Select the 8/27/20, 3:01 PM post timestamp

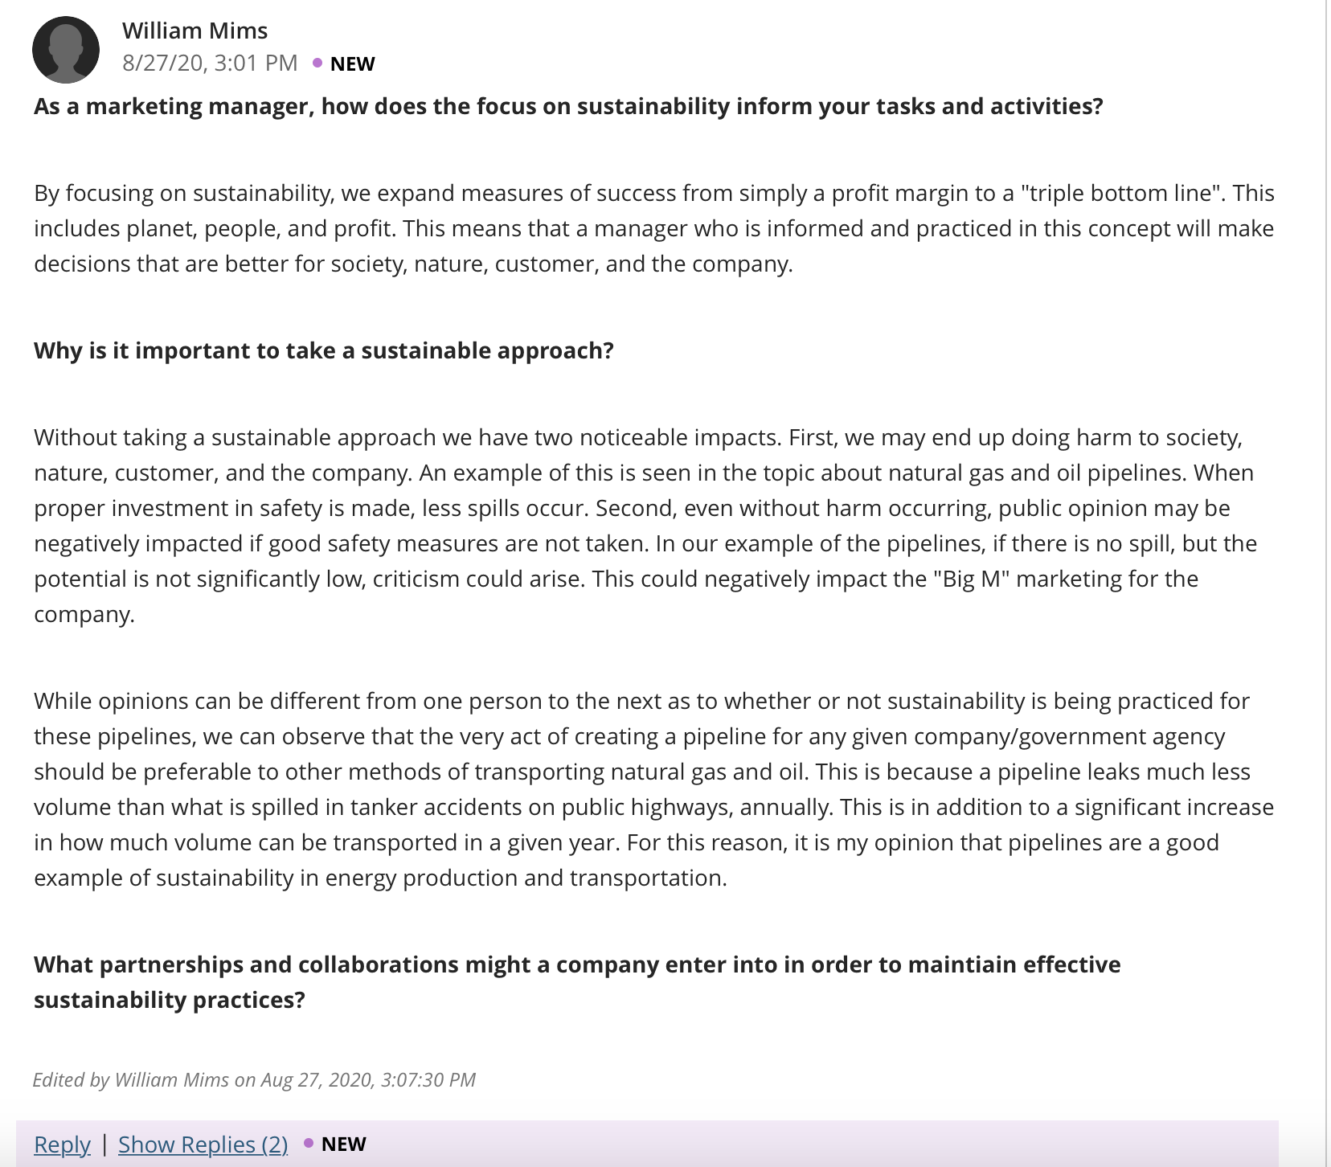pyautogui.click(x=210, y=63)
